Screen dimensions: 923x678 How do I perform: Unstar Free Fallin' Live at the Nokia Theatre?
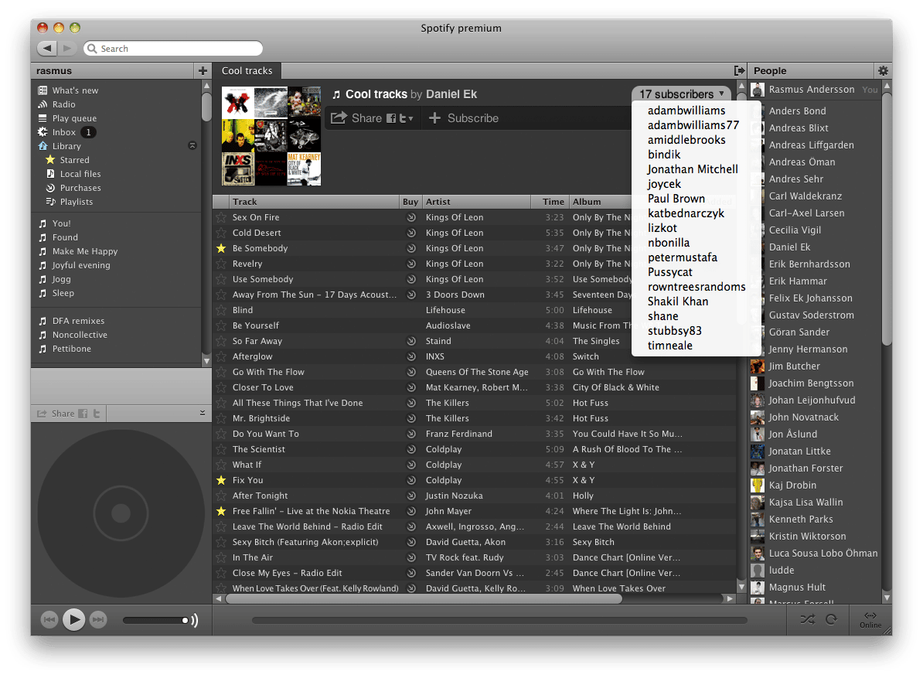pyautogui.click(x=221, y=512)
